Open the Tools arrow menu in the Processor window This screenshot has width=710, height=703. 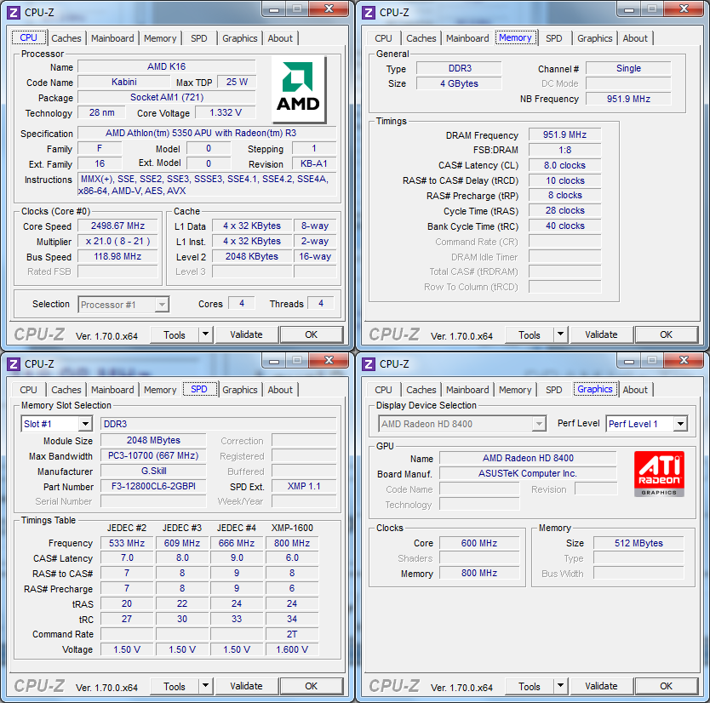tap(204, 334)
